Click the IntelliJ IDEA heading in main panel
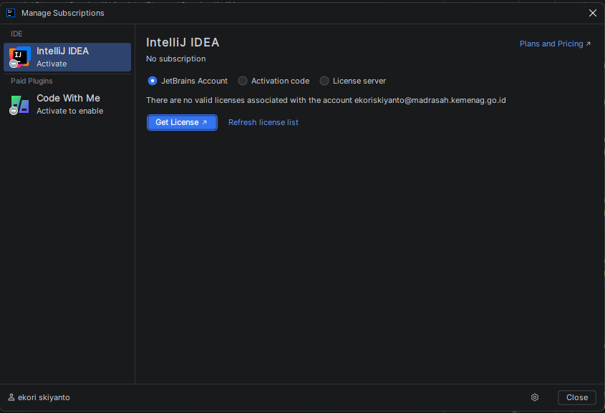 183,42
